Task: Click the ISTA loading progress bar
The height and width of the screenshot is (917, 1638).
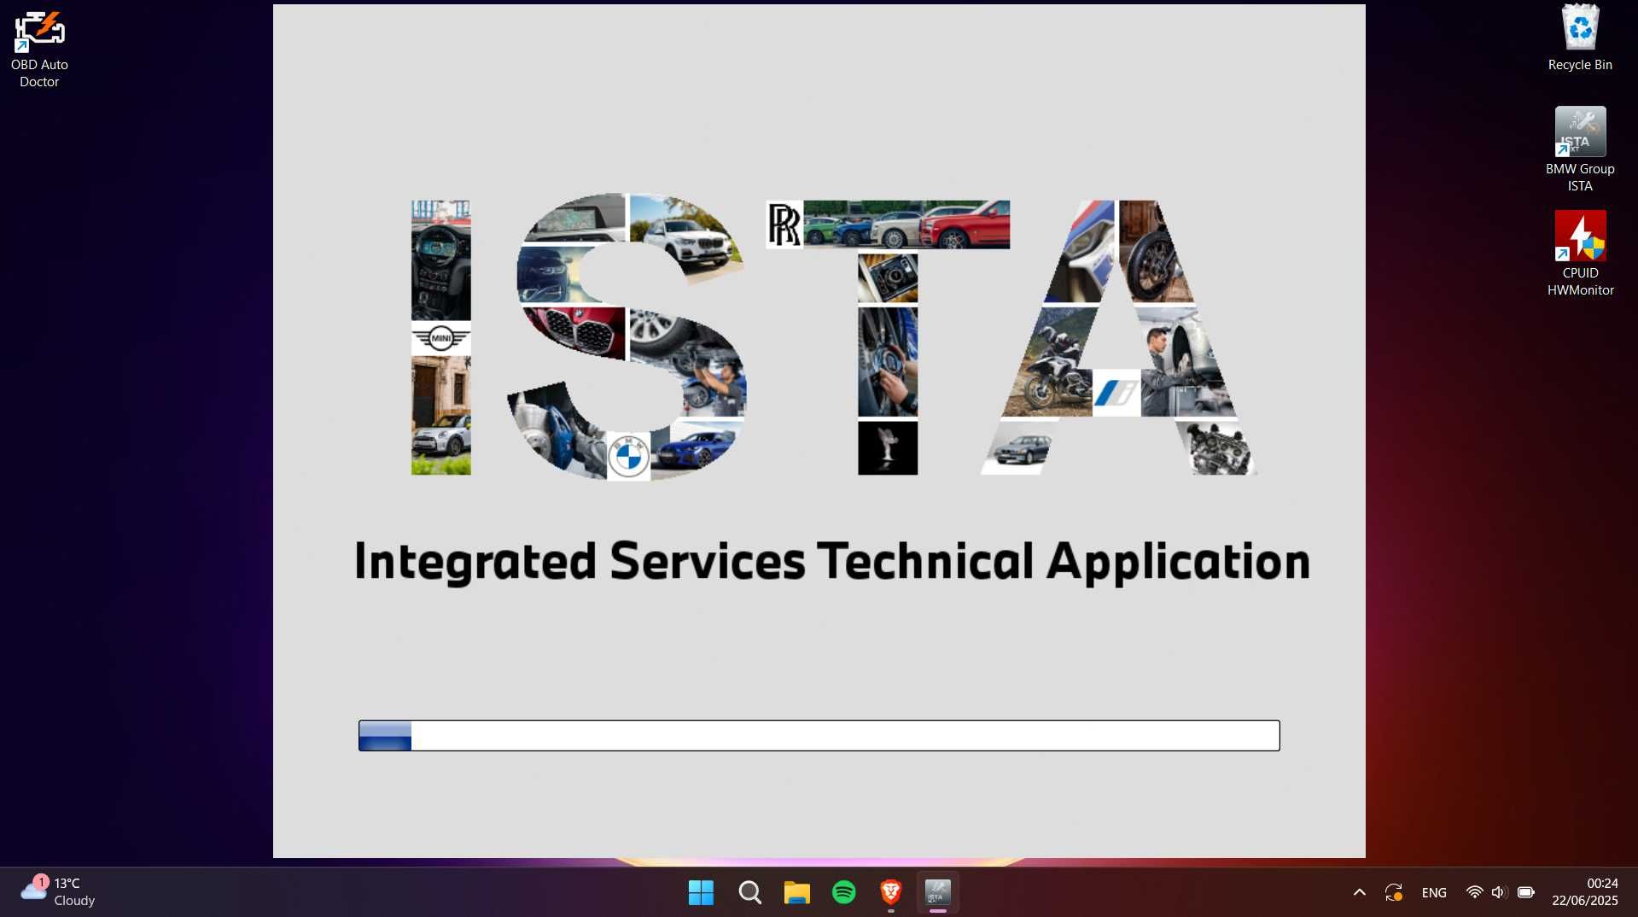Action: click(x=819, y=735)
